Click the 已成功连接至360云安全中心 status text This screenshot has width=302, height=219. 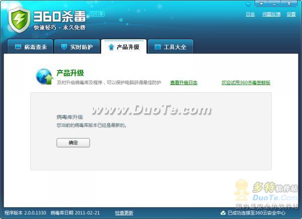pyautogui.click(x=256, y=213)
